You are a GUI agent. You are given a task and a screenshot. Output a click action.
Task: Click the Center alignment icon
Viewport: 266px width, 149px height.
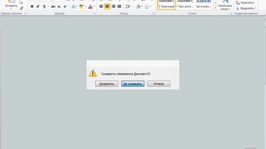tap(107, 7)
